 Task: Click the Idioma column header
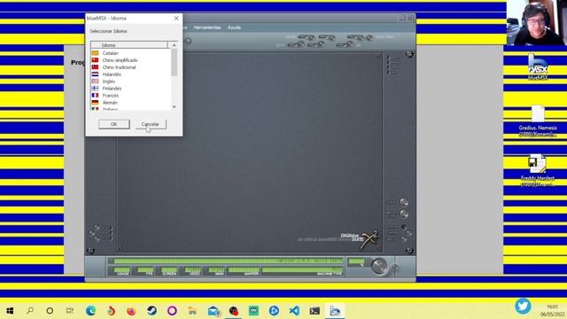[129, 45]
